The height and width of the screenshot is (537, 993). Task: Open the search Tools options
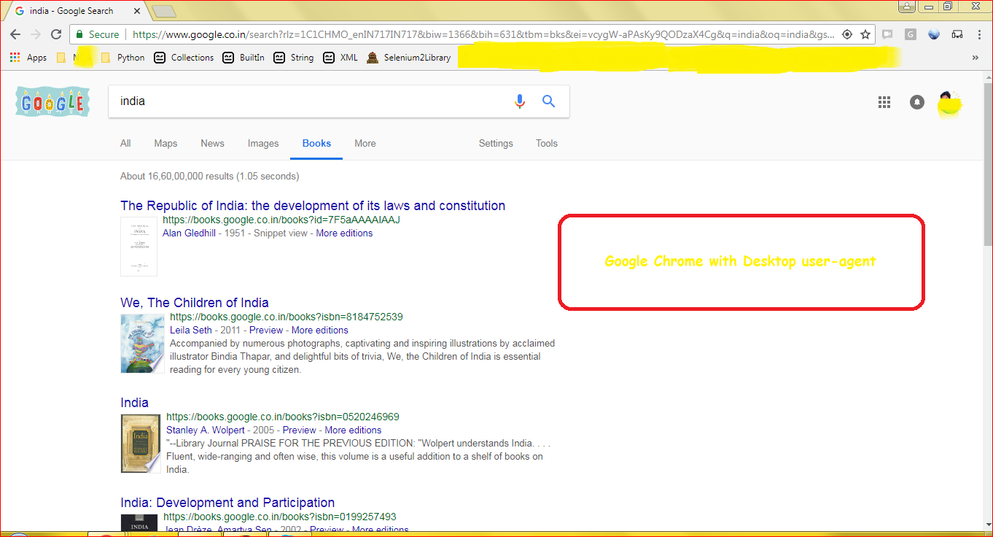tap(547, 144)
